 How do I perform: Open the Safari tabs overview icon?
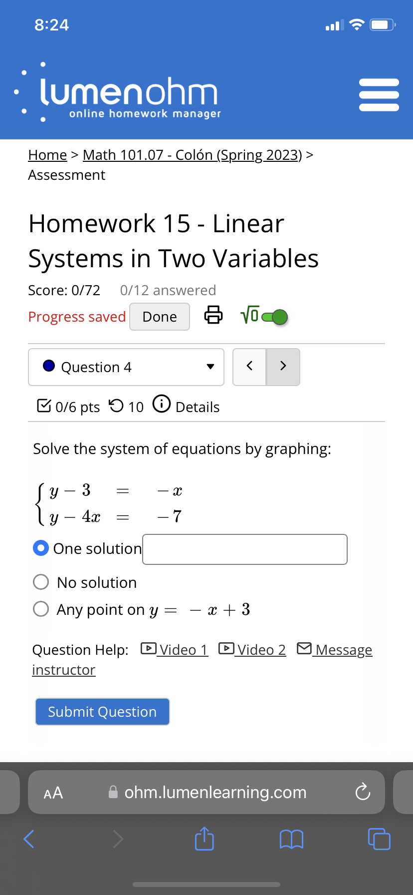click(379, 839)
